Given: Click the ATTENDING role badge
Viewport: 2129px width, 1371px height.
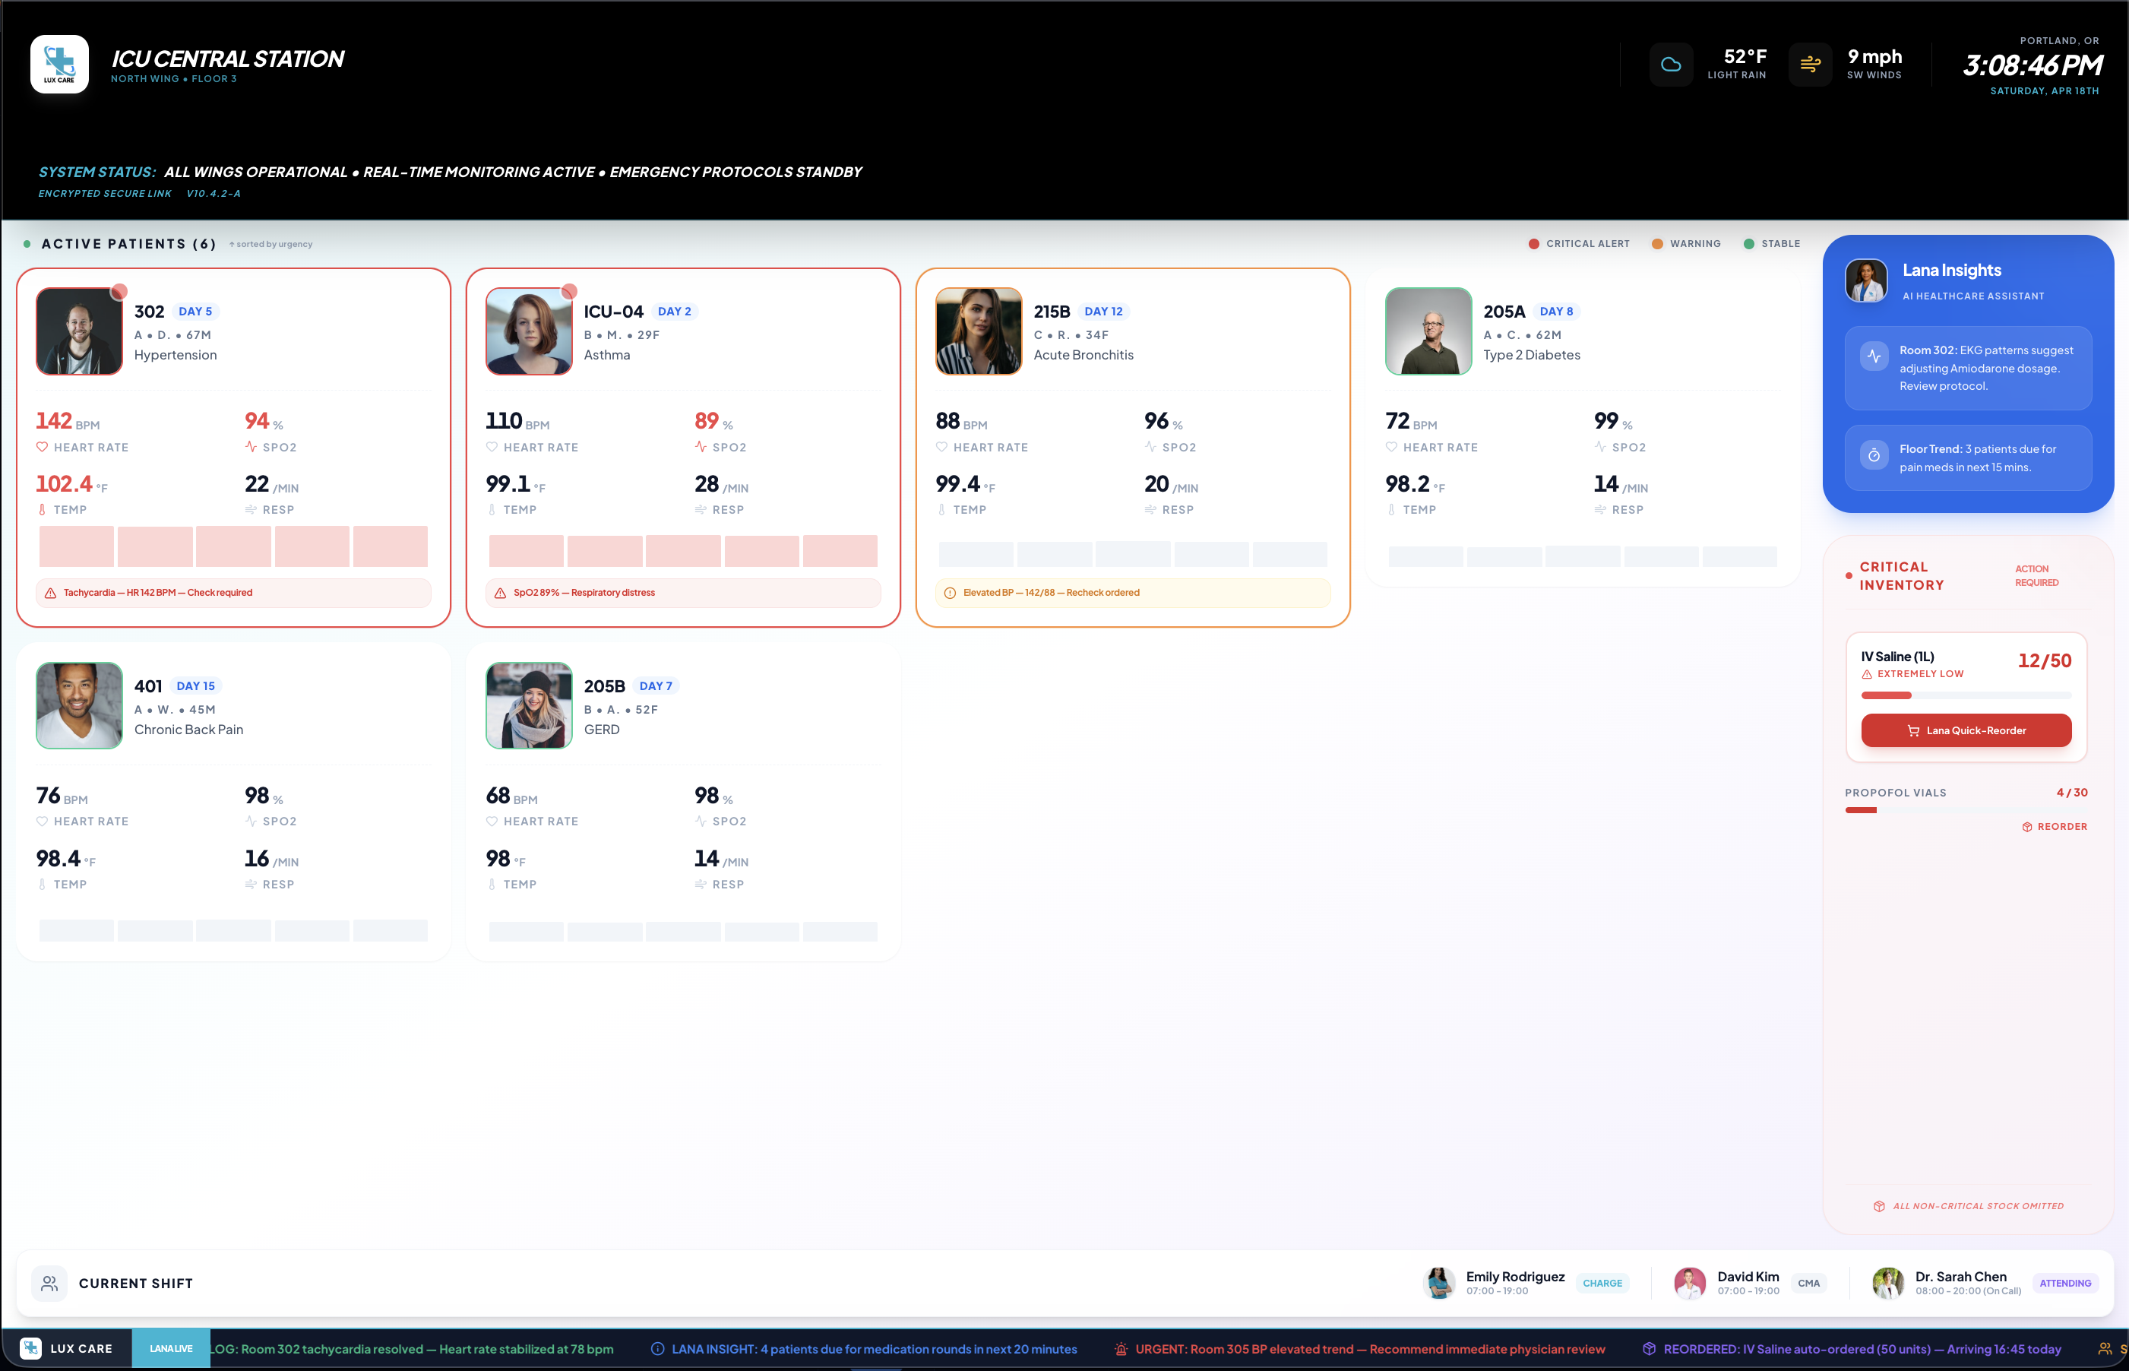Looking at the screenshot, I should point(2065,1284).
